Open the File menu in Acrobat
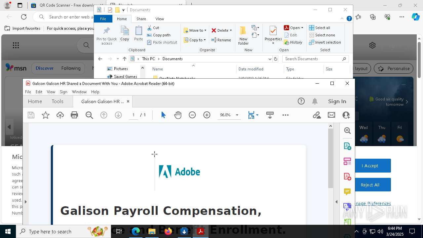Viewport: 423px width, 238px height. [x=28, y=92]
